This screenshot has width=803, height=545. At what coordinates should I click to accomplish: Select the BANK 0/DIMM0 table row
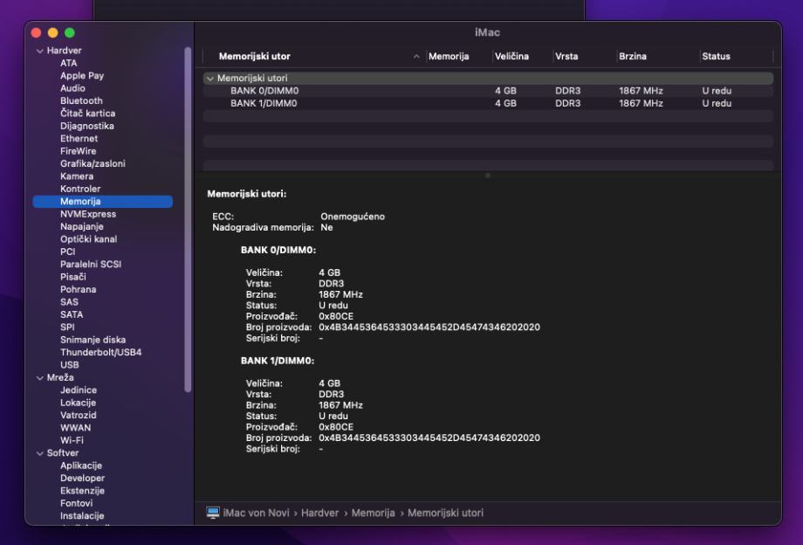pyautogui.click(x=264, y=91)
